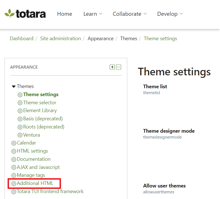Viewport: 220px width, 199px height.
Task: Click the allowuserthemes setting name
Action: coord(158,192)
